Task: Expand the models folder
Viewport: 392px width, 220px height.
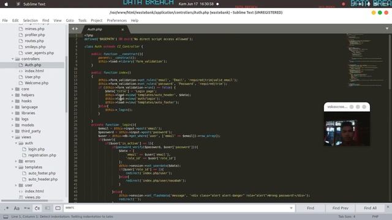Action: [x=12, y=125]
